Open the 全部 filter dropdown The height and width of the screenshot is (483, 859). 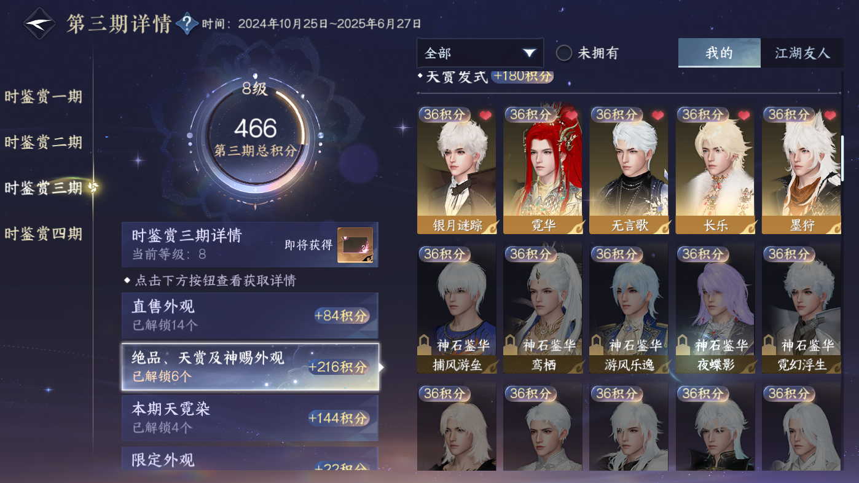click(480, 53)
